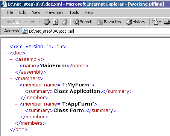
Task: Collapse the T:MyForm member node
Action: 16,85
